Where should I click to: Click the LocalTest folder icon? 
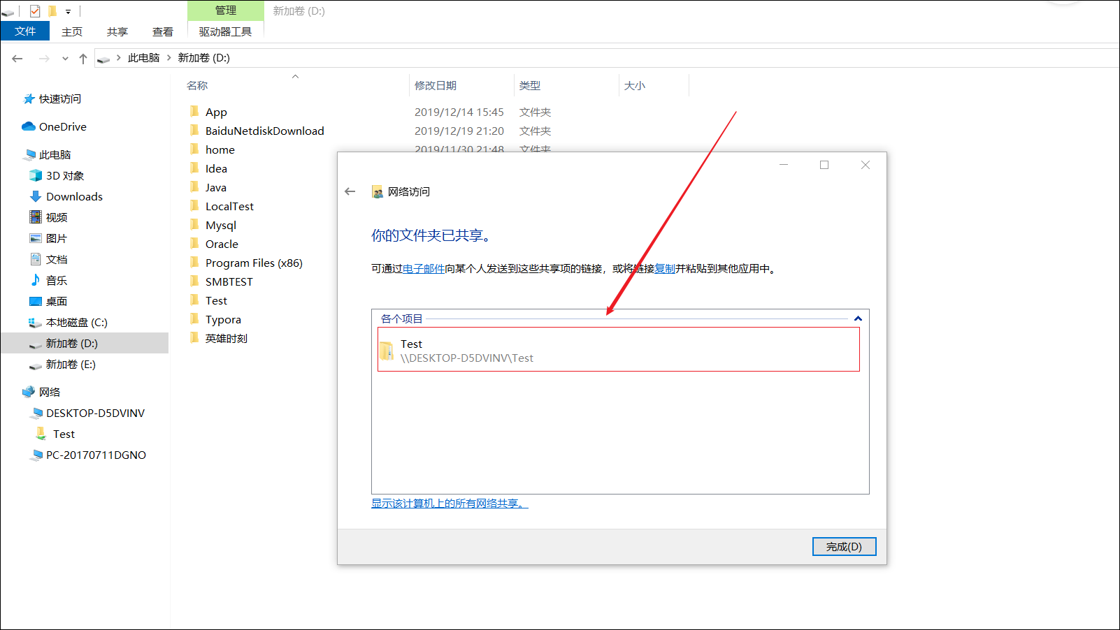pos(194,205)
